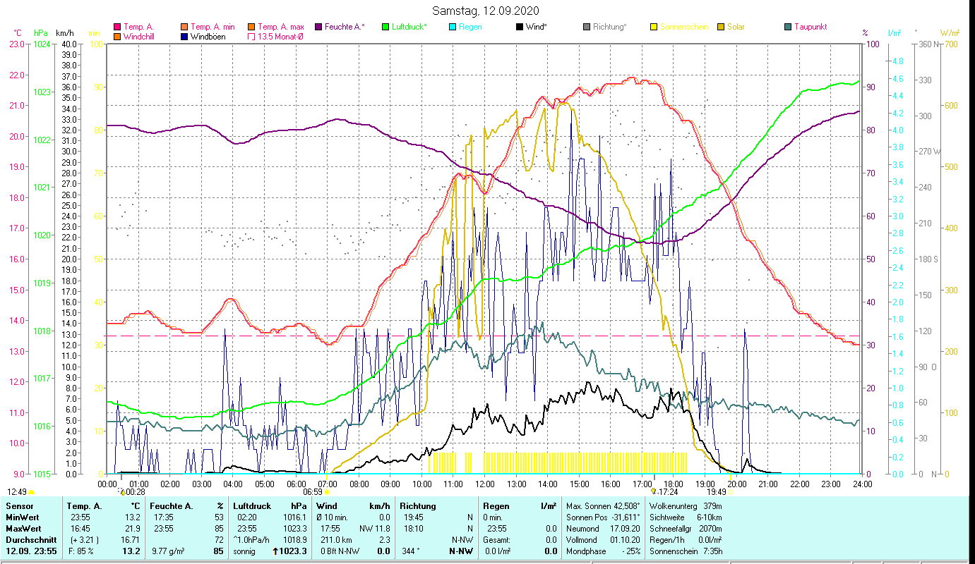Select the average temperature value 16.71
The image size is (975, 564).
(131, 540)
